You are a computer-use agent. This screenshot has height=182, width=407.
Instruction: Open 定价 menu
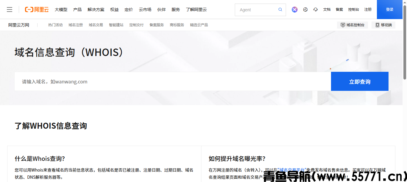(129, 10)
